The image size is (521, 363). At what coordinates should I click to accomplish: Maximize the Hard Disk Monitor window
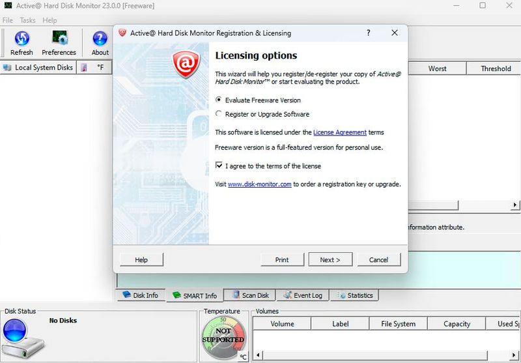(483, 6)
